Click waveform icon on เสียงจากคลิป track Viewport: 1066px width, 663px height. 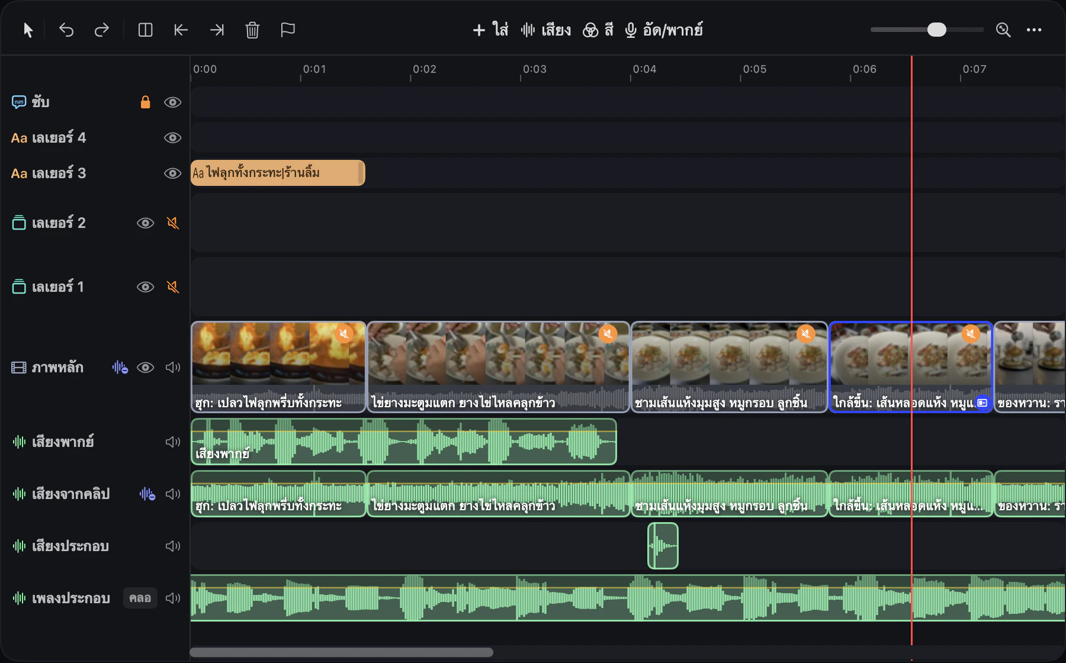[x=147, y=494]
